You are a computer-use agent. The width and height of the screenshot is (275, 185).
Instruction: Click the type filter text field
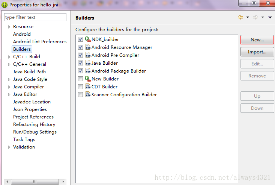pos(35,17)
